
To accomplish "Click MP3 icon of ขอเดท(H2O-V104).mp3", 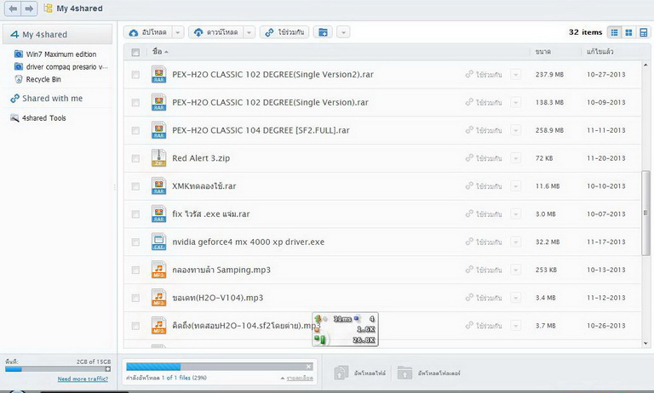I will [158, 298].
